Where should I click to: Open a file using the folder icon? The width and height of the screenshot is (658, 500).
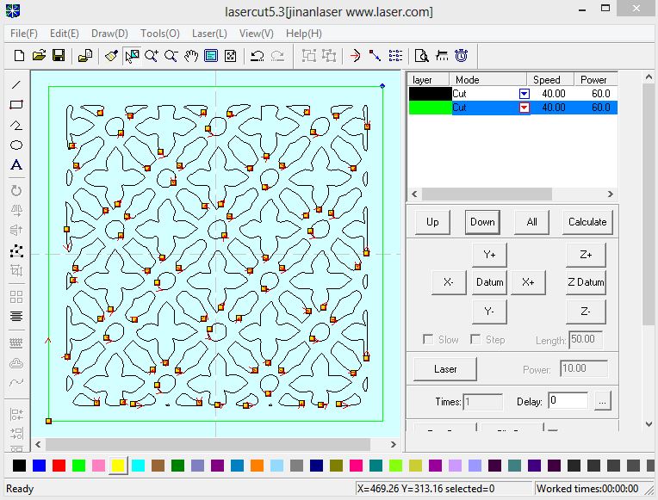pos(39,55)
